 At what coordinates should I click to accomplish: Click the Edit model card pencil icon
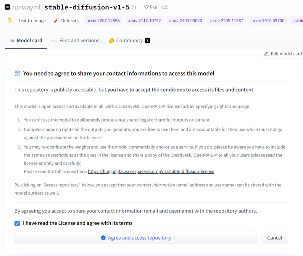pyautogui.click(x=266, y=54)
